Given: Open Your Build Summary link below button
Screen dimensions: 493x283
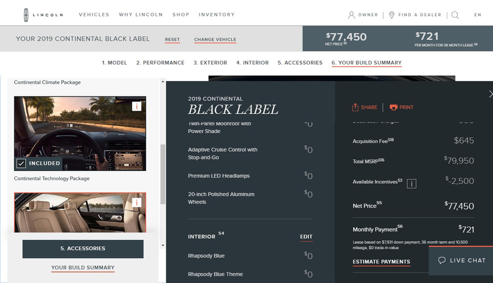Looking at the screenshot, I should click(x=83, y=268).
